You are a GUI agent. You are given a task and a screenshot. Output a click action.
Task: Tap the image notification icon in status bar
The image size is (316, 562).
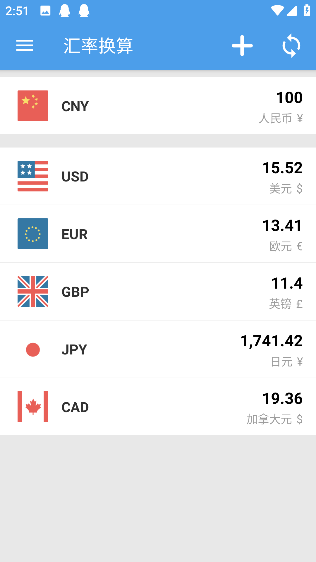pyautogui.click(x=45, y=11)
